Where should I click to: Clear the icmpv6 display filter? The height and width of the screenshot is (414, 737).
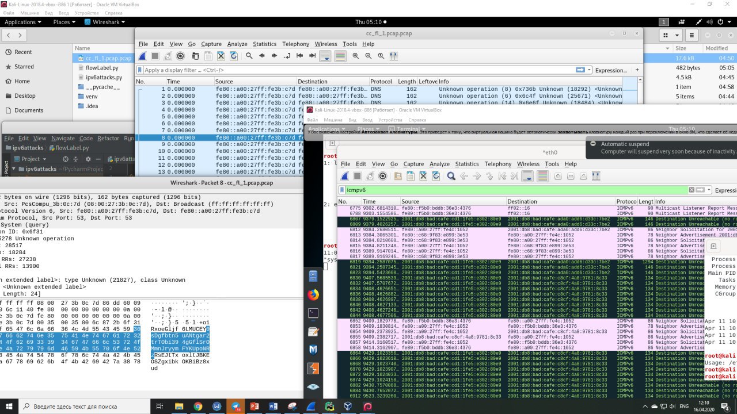click(x=692, y=190)
